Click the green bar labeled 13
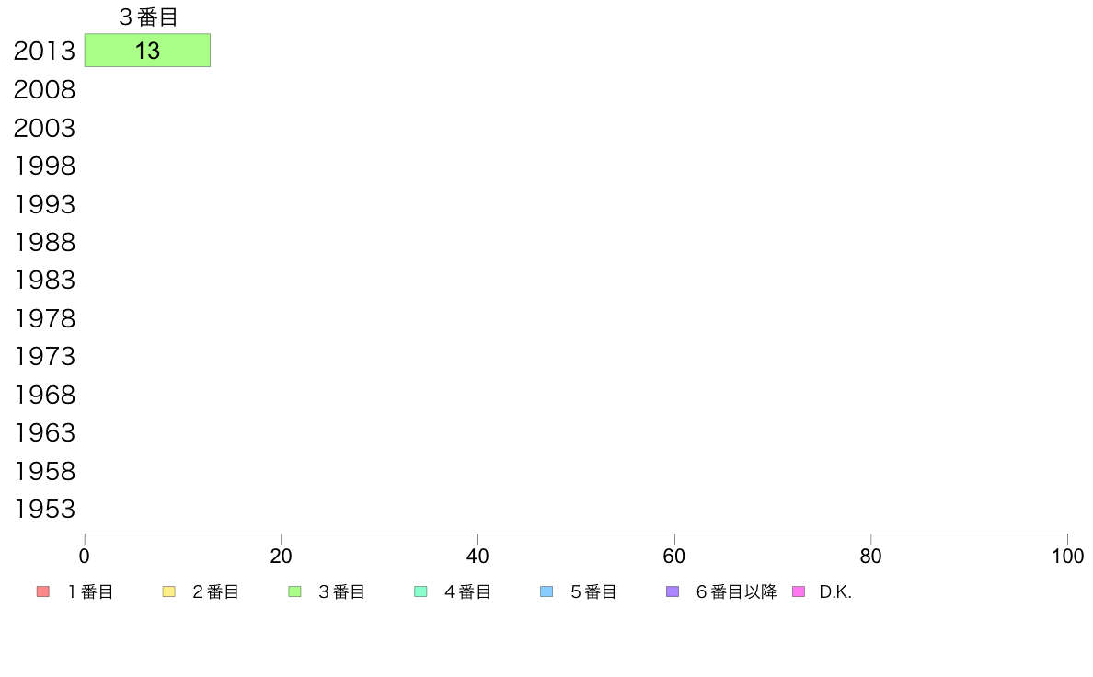This screenshot has width=1093, height=677. [x=147, y=51]
